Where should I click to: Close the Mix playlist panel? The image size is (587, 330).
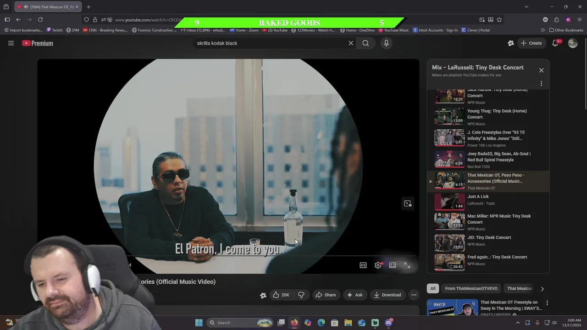coord(541,70)
